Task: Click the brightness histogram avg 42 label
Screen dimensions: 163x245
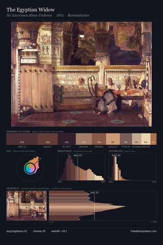Action: click(77, 155)
